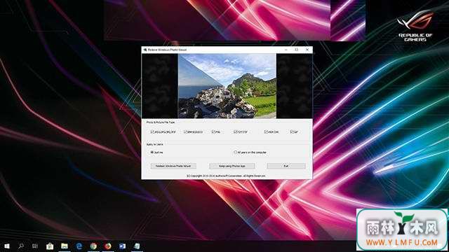Screen dimensions: 449x252
Task: Launch Microsoft Store from the taskbar
Action: (x=50, y=246)
